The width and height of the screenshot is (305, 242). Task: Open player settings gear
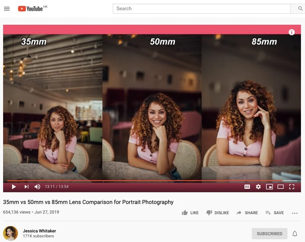(x=258, y=187)
